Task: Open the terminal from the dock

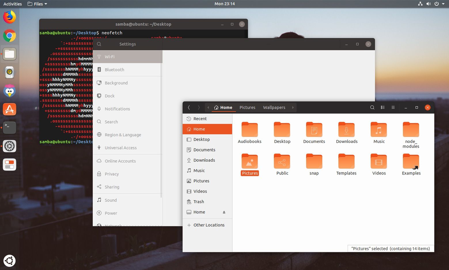Action: coord(9,127)
